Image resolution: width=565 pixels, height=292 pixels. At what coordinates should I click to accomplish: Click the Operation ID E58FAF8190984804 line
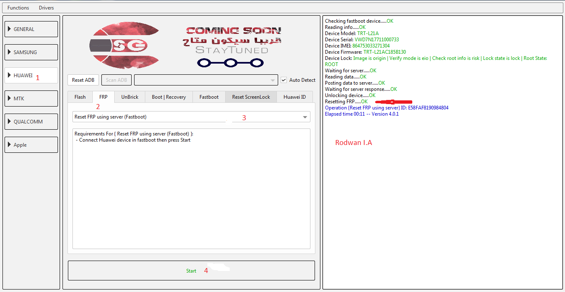coord(387,108)
